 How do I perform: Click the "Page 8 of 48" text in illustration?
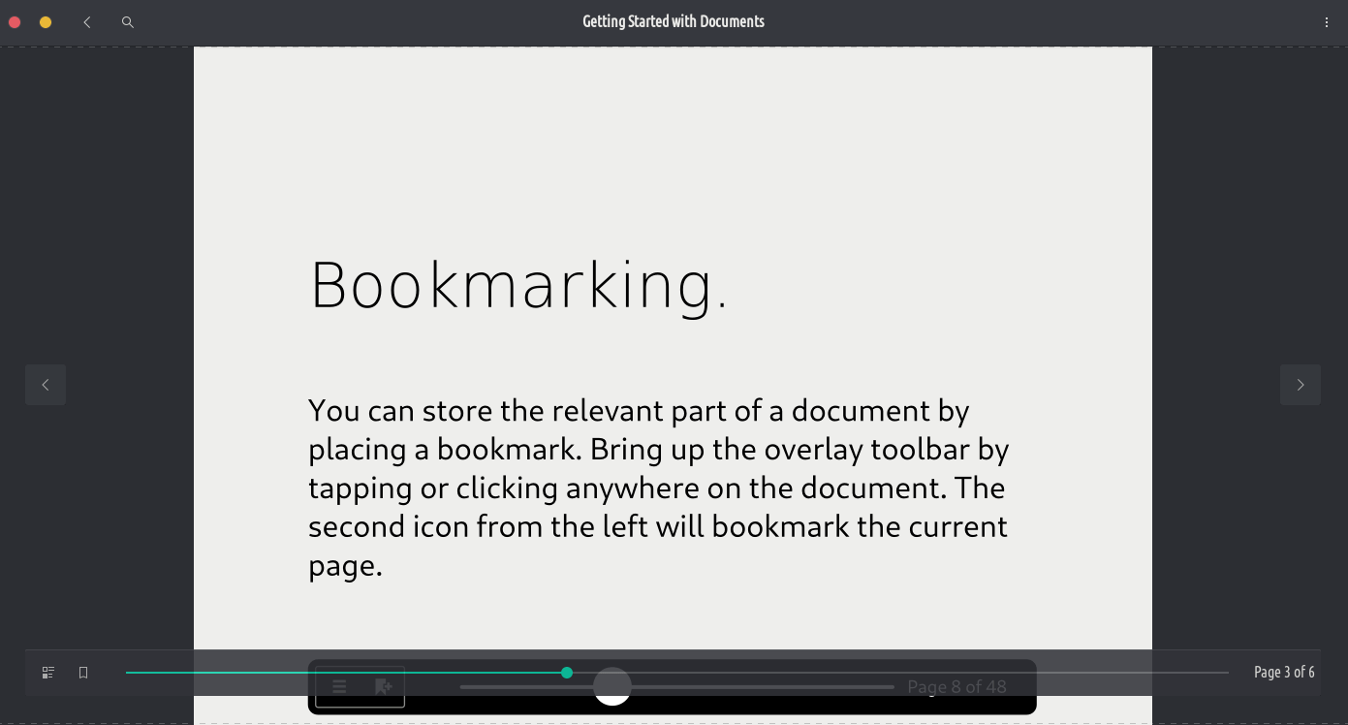(956, 687)
